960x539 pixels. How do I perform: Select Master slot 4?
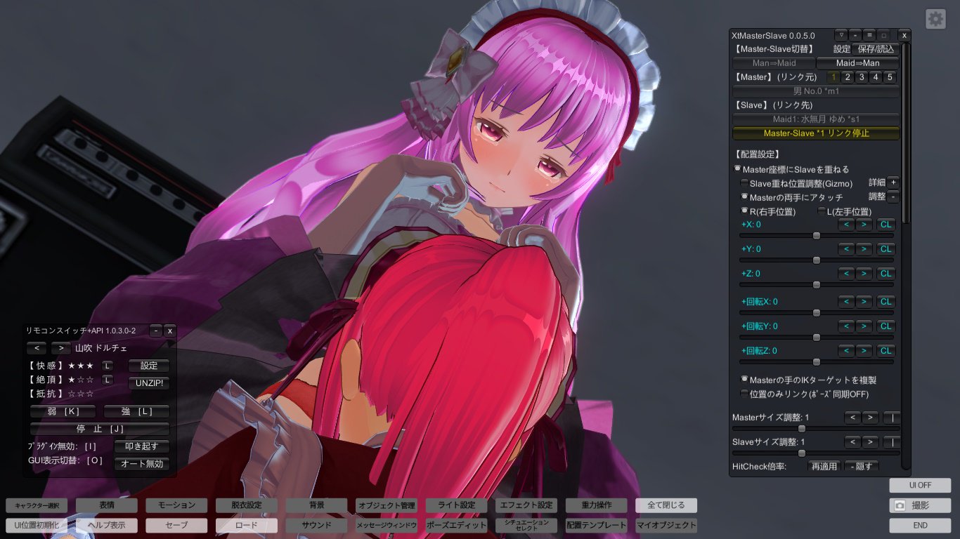click(876, 77)
